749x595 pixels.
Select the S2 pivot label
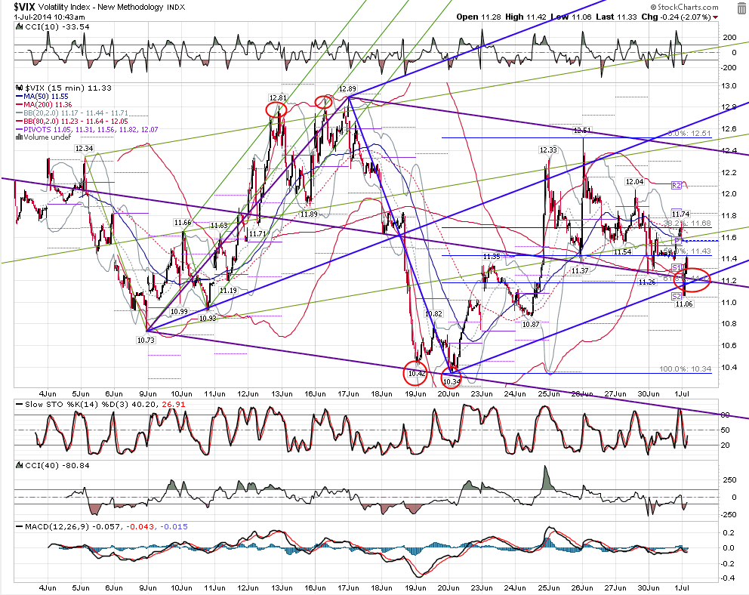676,297
